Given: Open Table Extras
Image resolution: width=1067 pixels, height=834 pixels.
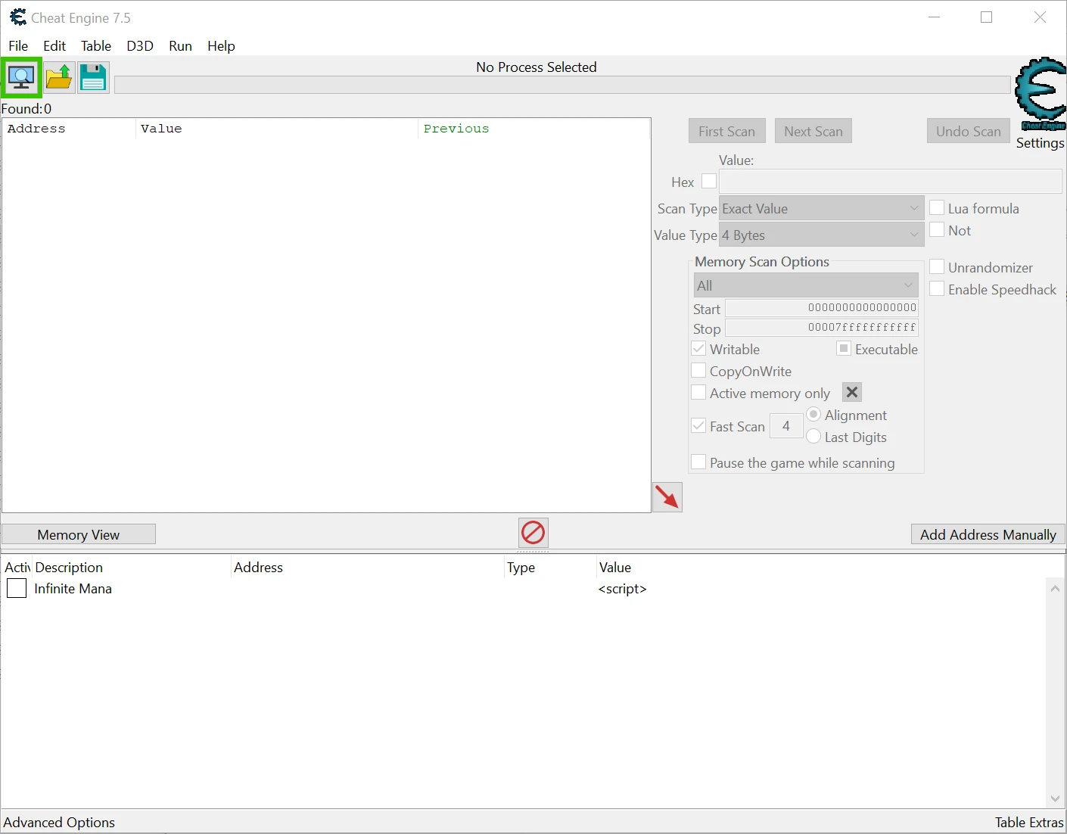Looking at the screenshot, I should 1029,822.
